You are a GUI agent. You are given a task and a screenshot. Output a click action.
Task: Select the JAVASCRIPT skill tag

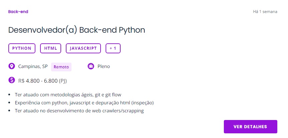83,48
